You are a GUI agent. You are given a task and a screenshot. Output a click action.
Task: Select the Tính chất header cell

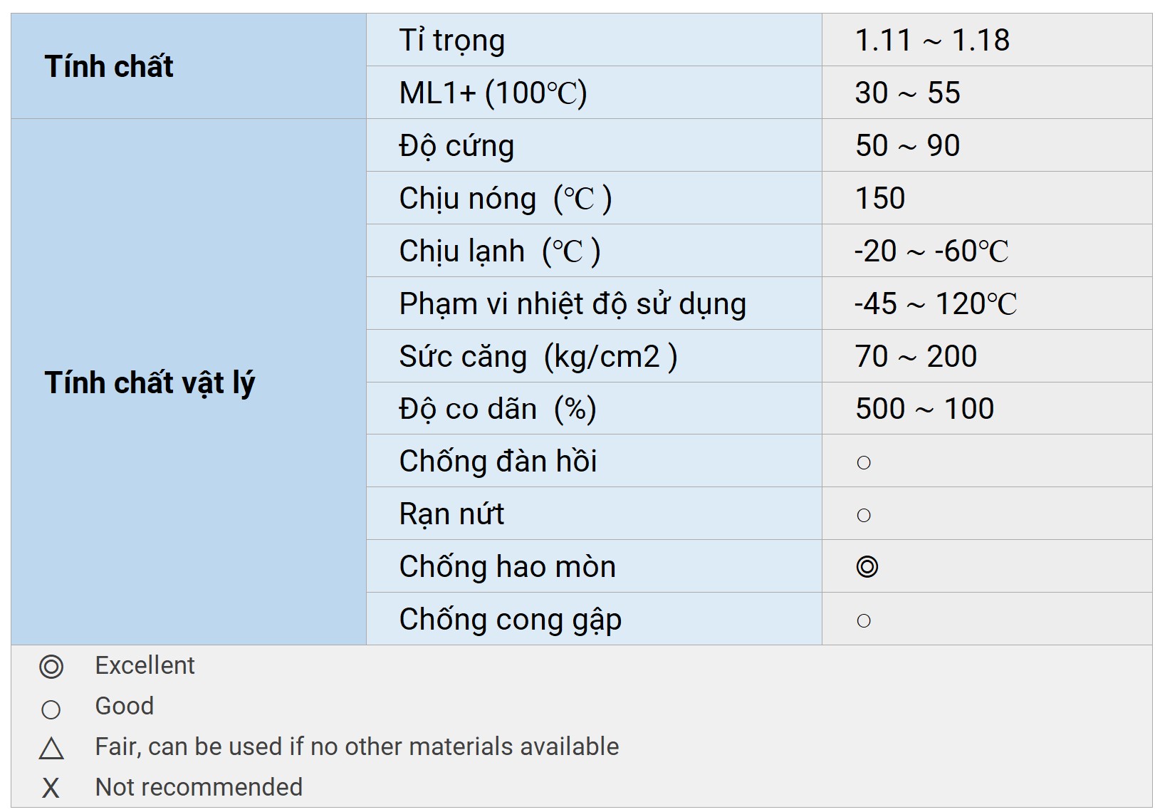pos(109,66)
